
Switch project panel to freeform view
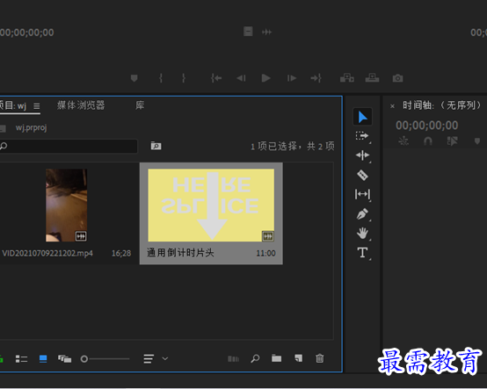point(64,359)
